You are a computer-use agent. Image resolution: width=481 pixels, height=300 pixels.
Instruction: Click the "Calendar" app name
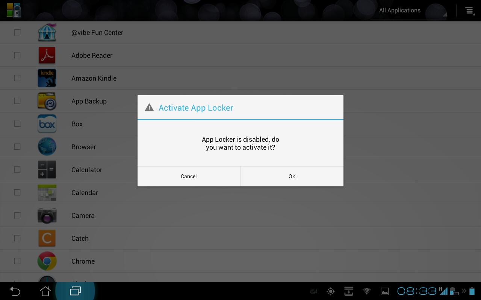[85, 193]
